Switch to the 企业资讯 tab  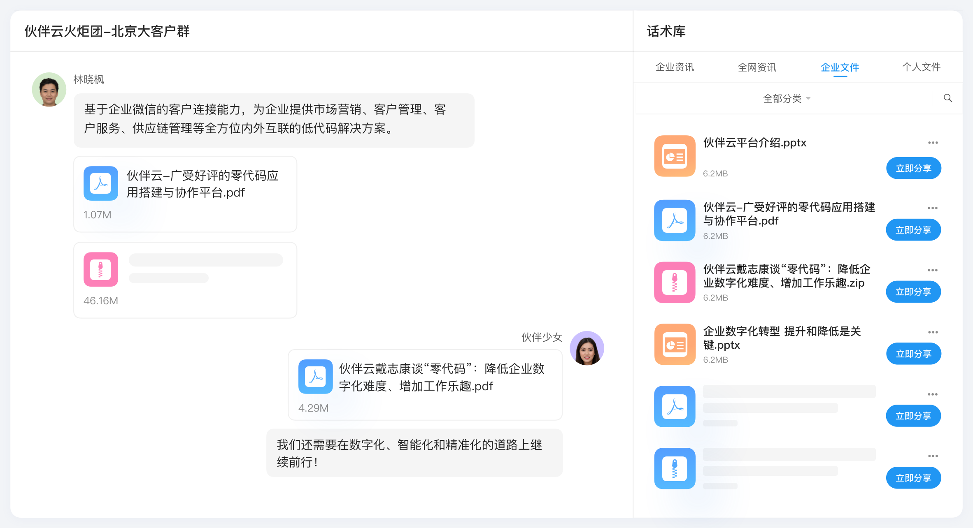click(675, 67)
